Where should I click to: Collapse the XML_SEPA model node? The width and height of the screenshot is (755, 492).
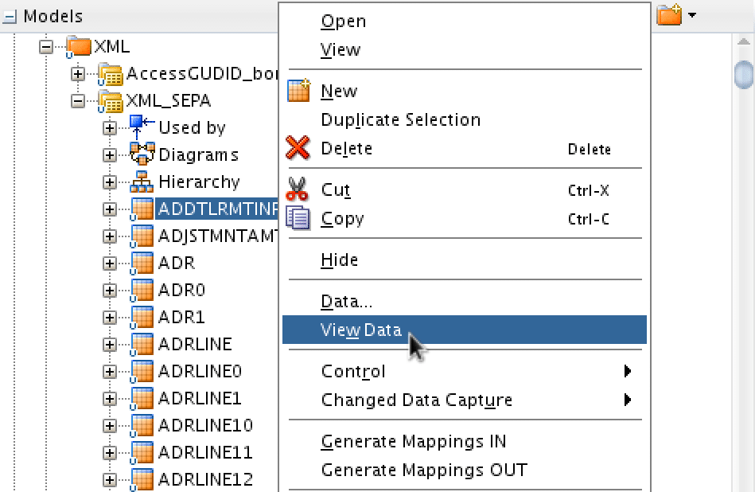tap(77, 101)
